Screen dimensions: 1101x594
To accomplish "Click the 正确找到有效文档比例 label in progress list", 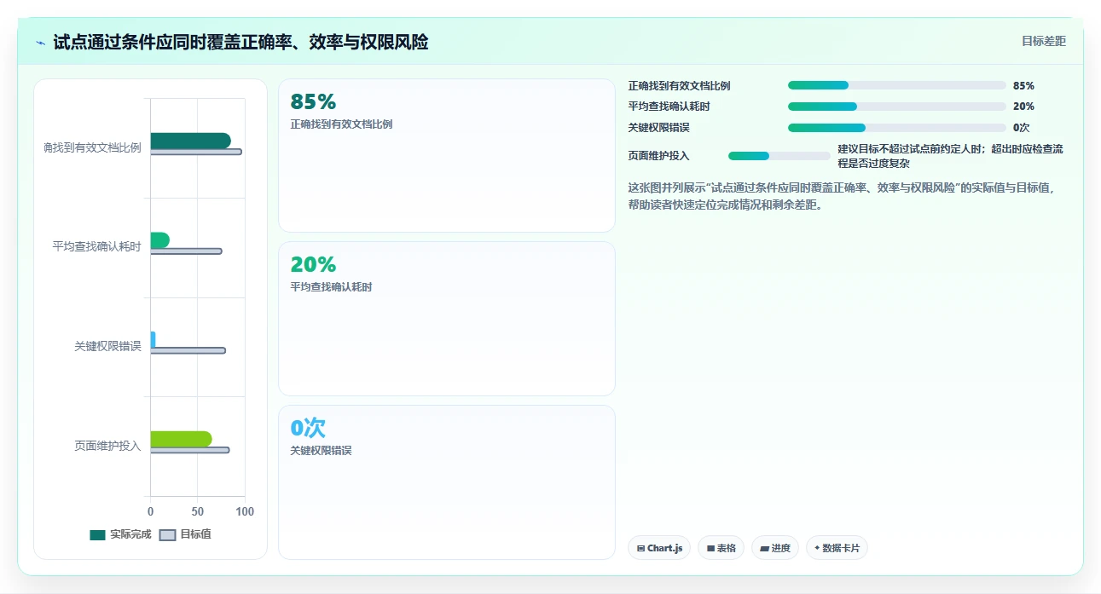I will pos(679,86).
